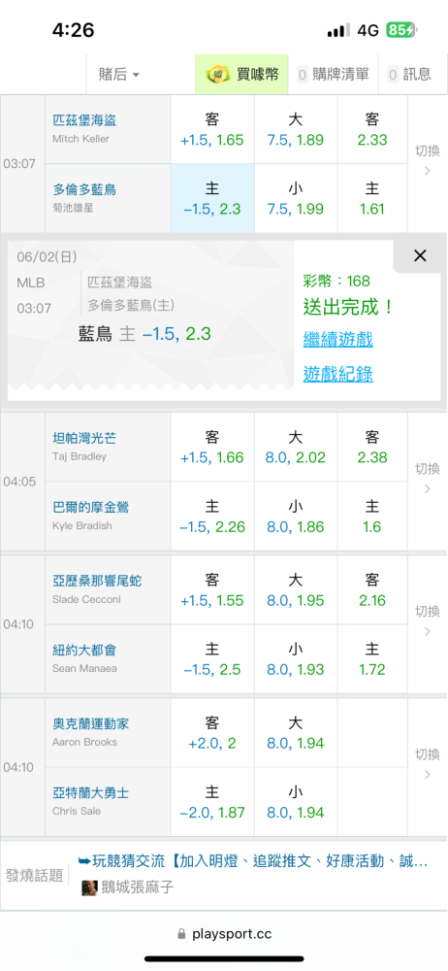Tap the user avatar of 鵝城張麻子

[x=90, y=887]
